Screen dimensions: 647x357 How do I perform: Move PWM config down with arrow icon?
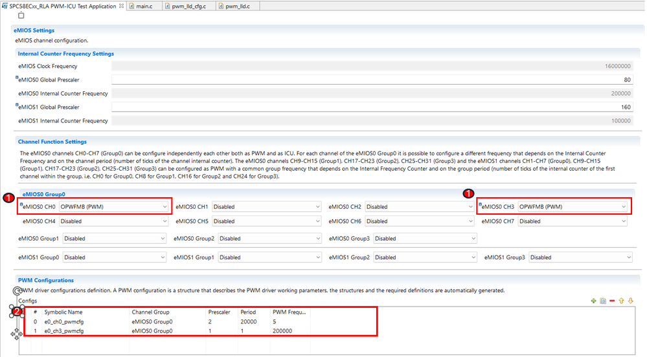tap(631, 301)
